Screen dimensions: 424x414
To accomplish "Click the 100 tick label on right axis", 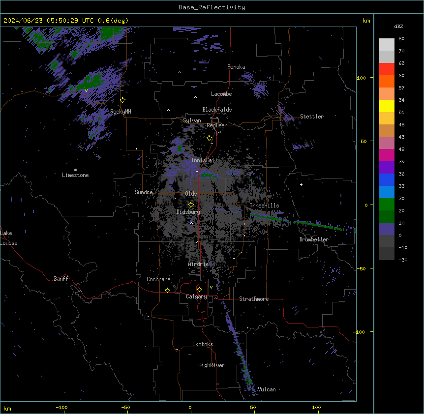I will (361, 78).
